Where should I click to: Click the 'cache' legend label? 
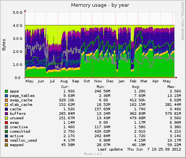[15, 109]
